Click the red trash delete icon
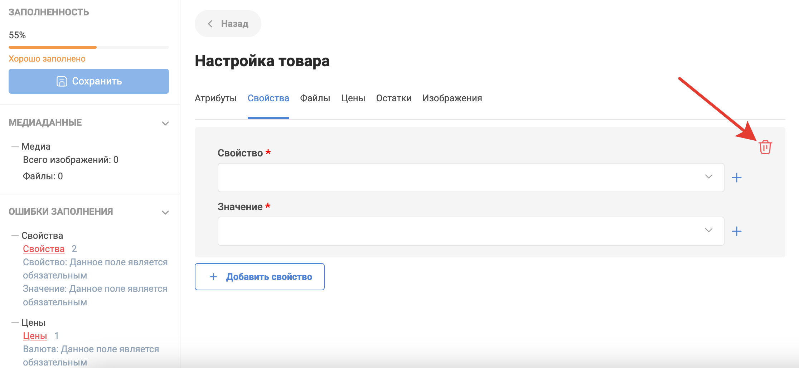The height and width of the screenshot is (368, 799). point(765,147)
